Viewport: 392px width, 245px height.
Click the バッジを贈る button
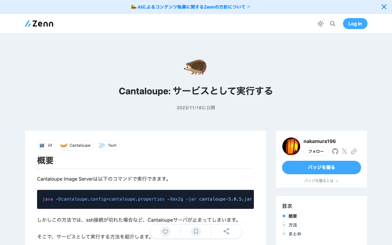tap(321, 168)
